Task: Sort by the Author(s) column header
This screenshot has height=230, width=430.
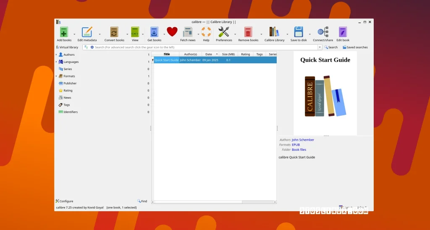Action: point(190,54)
